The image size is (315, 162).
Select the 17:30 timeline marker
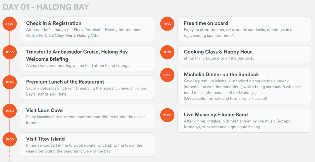167,52
